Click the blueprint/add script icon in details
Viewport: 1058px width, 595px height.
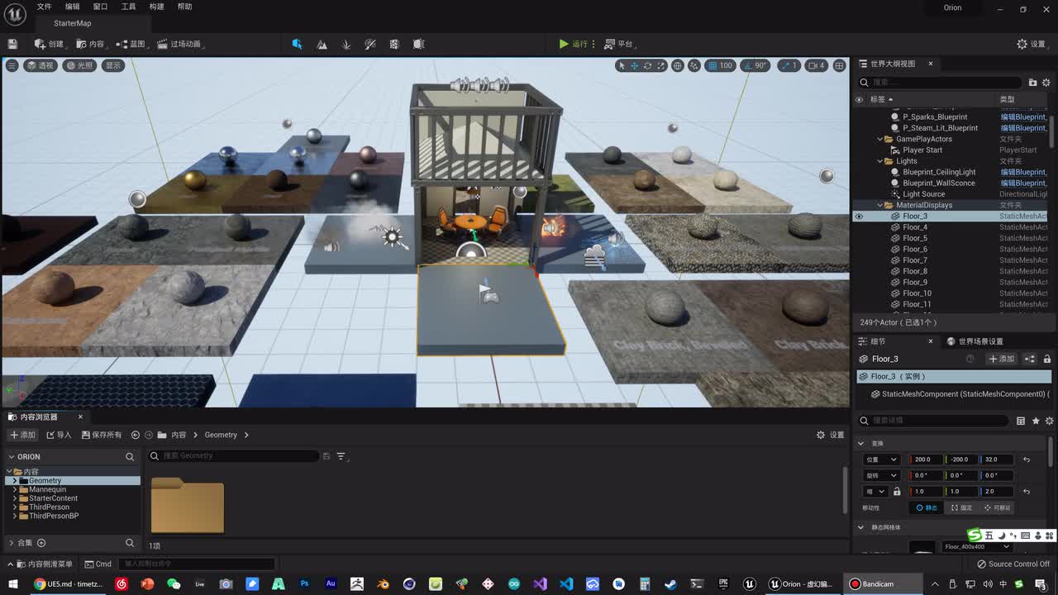(x=1030, y=359)
